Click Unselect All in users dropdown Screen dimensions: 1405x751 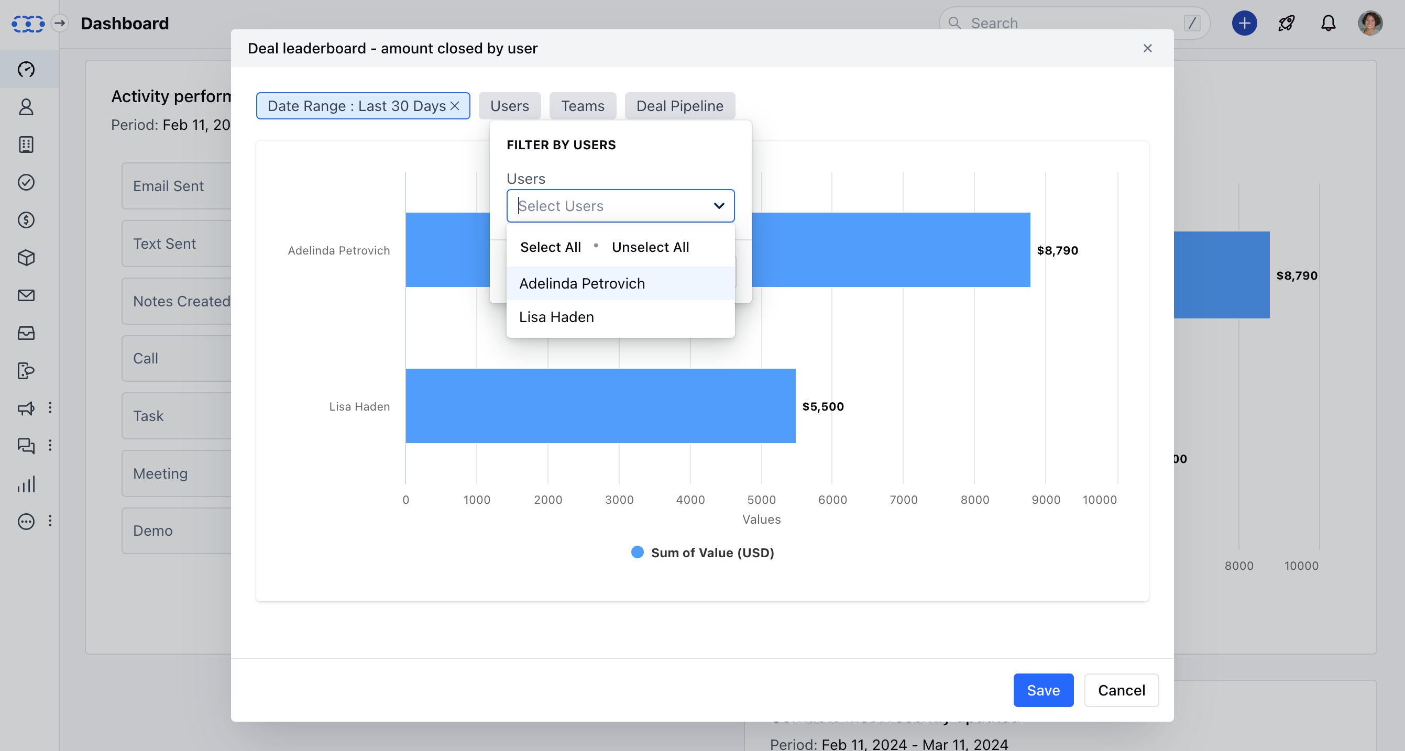pyautogui.click(x=650, y=247)
